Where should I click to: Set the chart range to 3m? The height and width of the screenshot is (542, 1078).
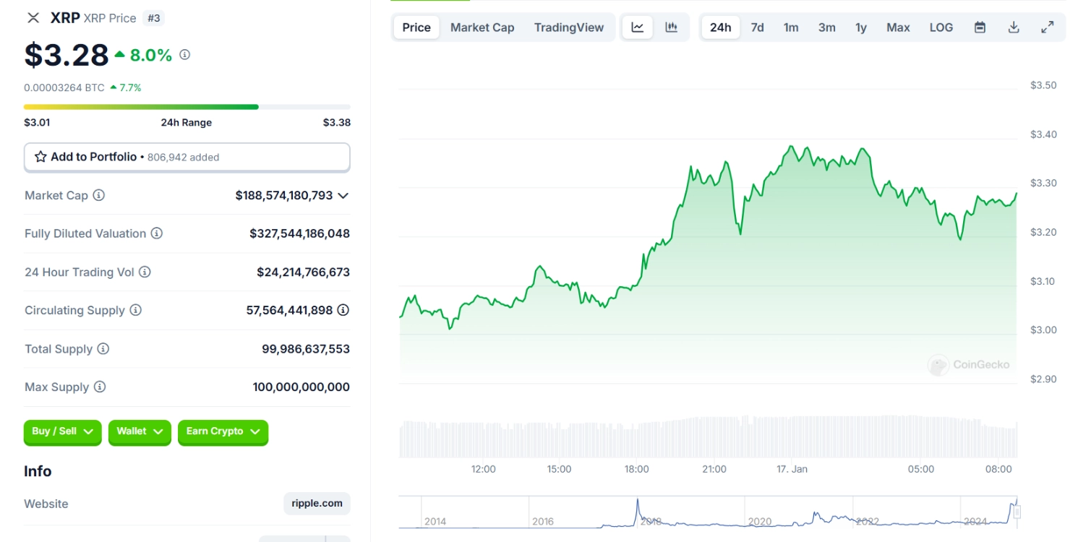[x=826, y=27]
